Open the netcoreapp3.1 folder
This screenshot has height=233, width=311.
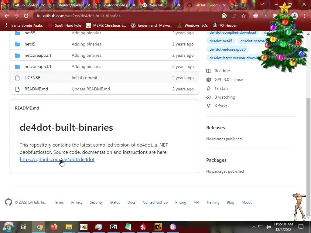(x=38, y=66)
